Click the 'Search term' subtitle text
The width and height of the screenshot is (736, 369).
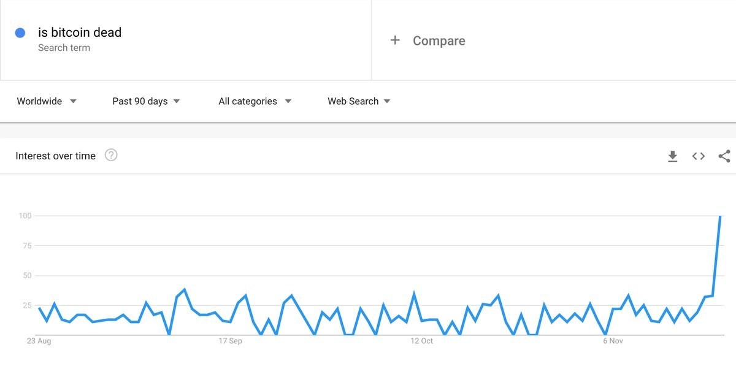click(64, 48)
